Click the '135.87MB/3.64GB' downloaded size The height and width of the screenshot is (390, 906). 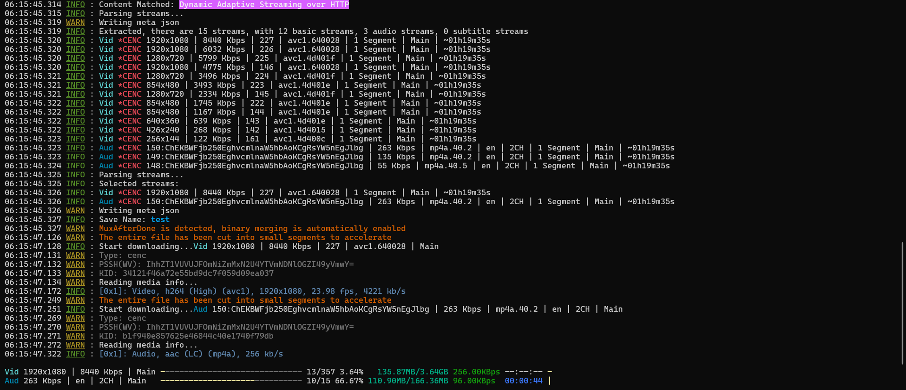(413, 372)
